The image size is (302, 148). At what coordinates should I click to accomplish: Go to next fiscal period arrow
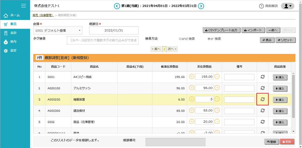coord(201,6)
